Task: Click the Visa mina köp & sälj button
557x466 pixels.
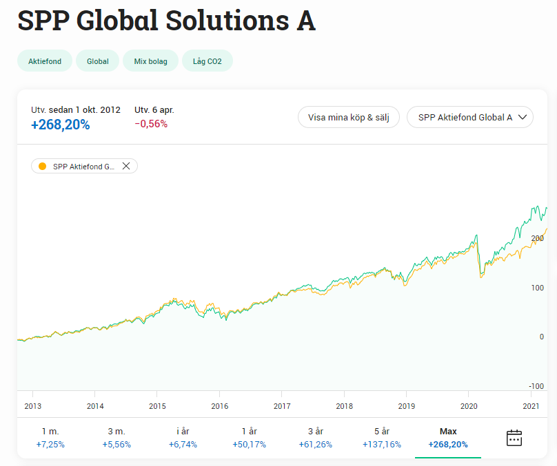Action: click(348, 117)
